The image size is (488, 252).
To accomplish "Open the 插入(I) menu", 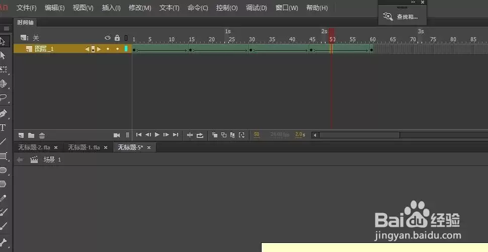I will coord(111,8).
